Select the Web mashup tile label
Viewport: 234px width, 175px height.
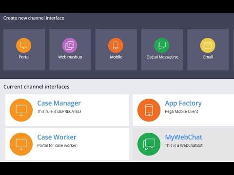tap(70, 57)
